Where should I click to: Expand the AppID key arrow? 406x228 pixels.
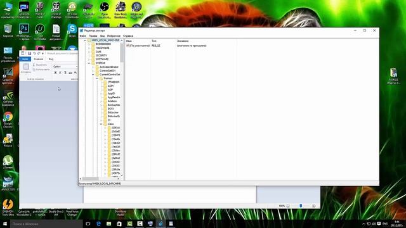point(101,94)
